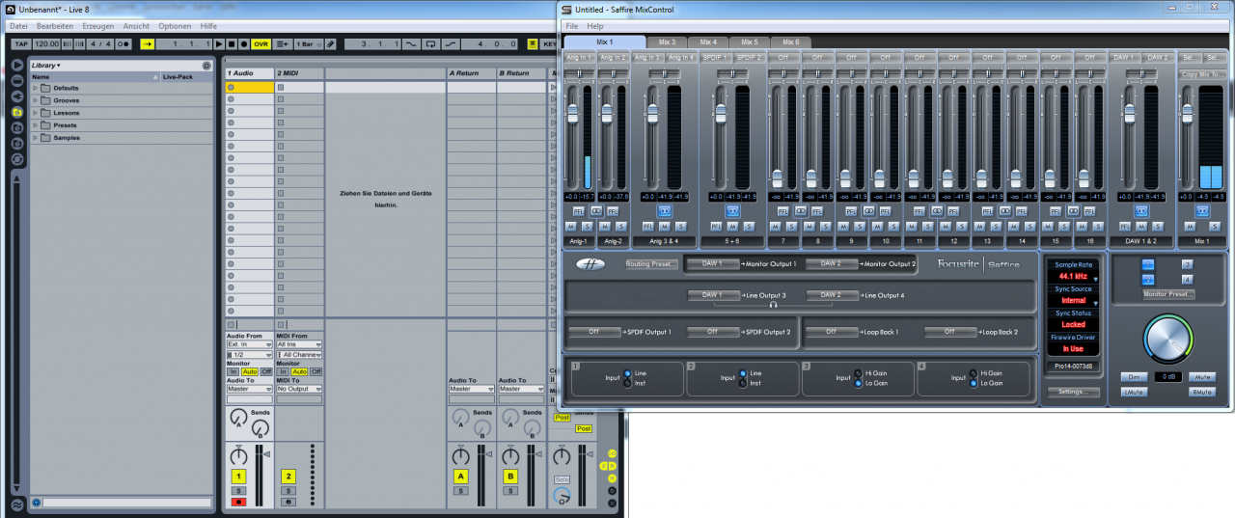Click the Anlg-1 channel fader handle
This screenshot has width=1235, height=518.
572,114
